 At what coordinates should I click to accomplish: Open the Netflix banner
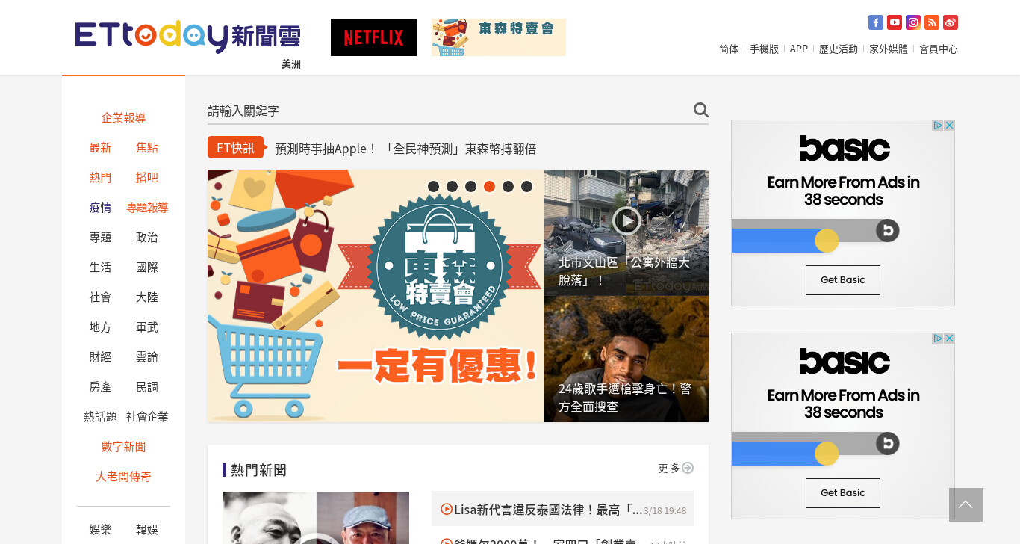tap(373, 37)
